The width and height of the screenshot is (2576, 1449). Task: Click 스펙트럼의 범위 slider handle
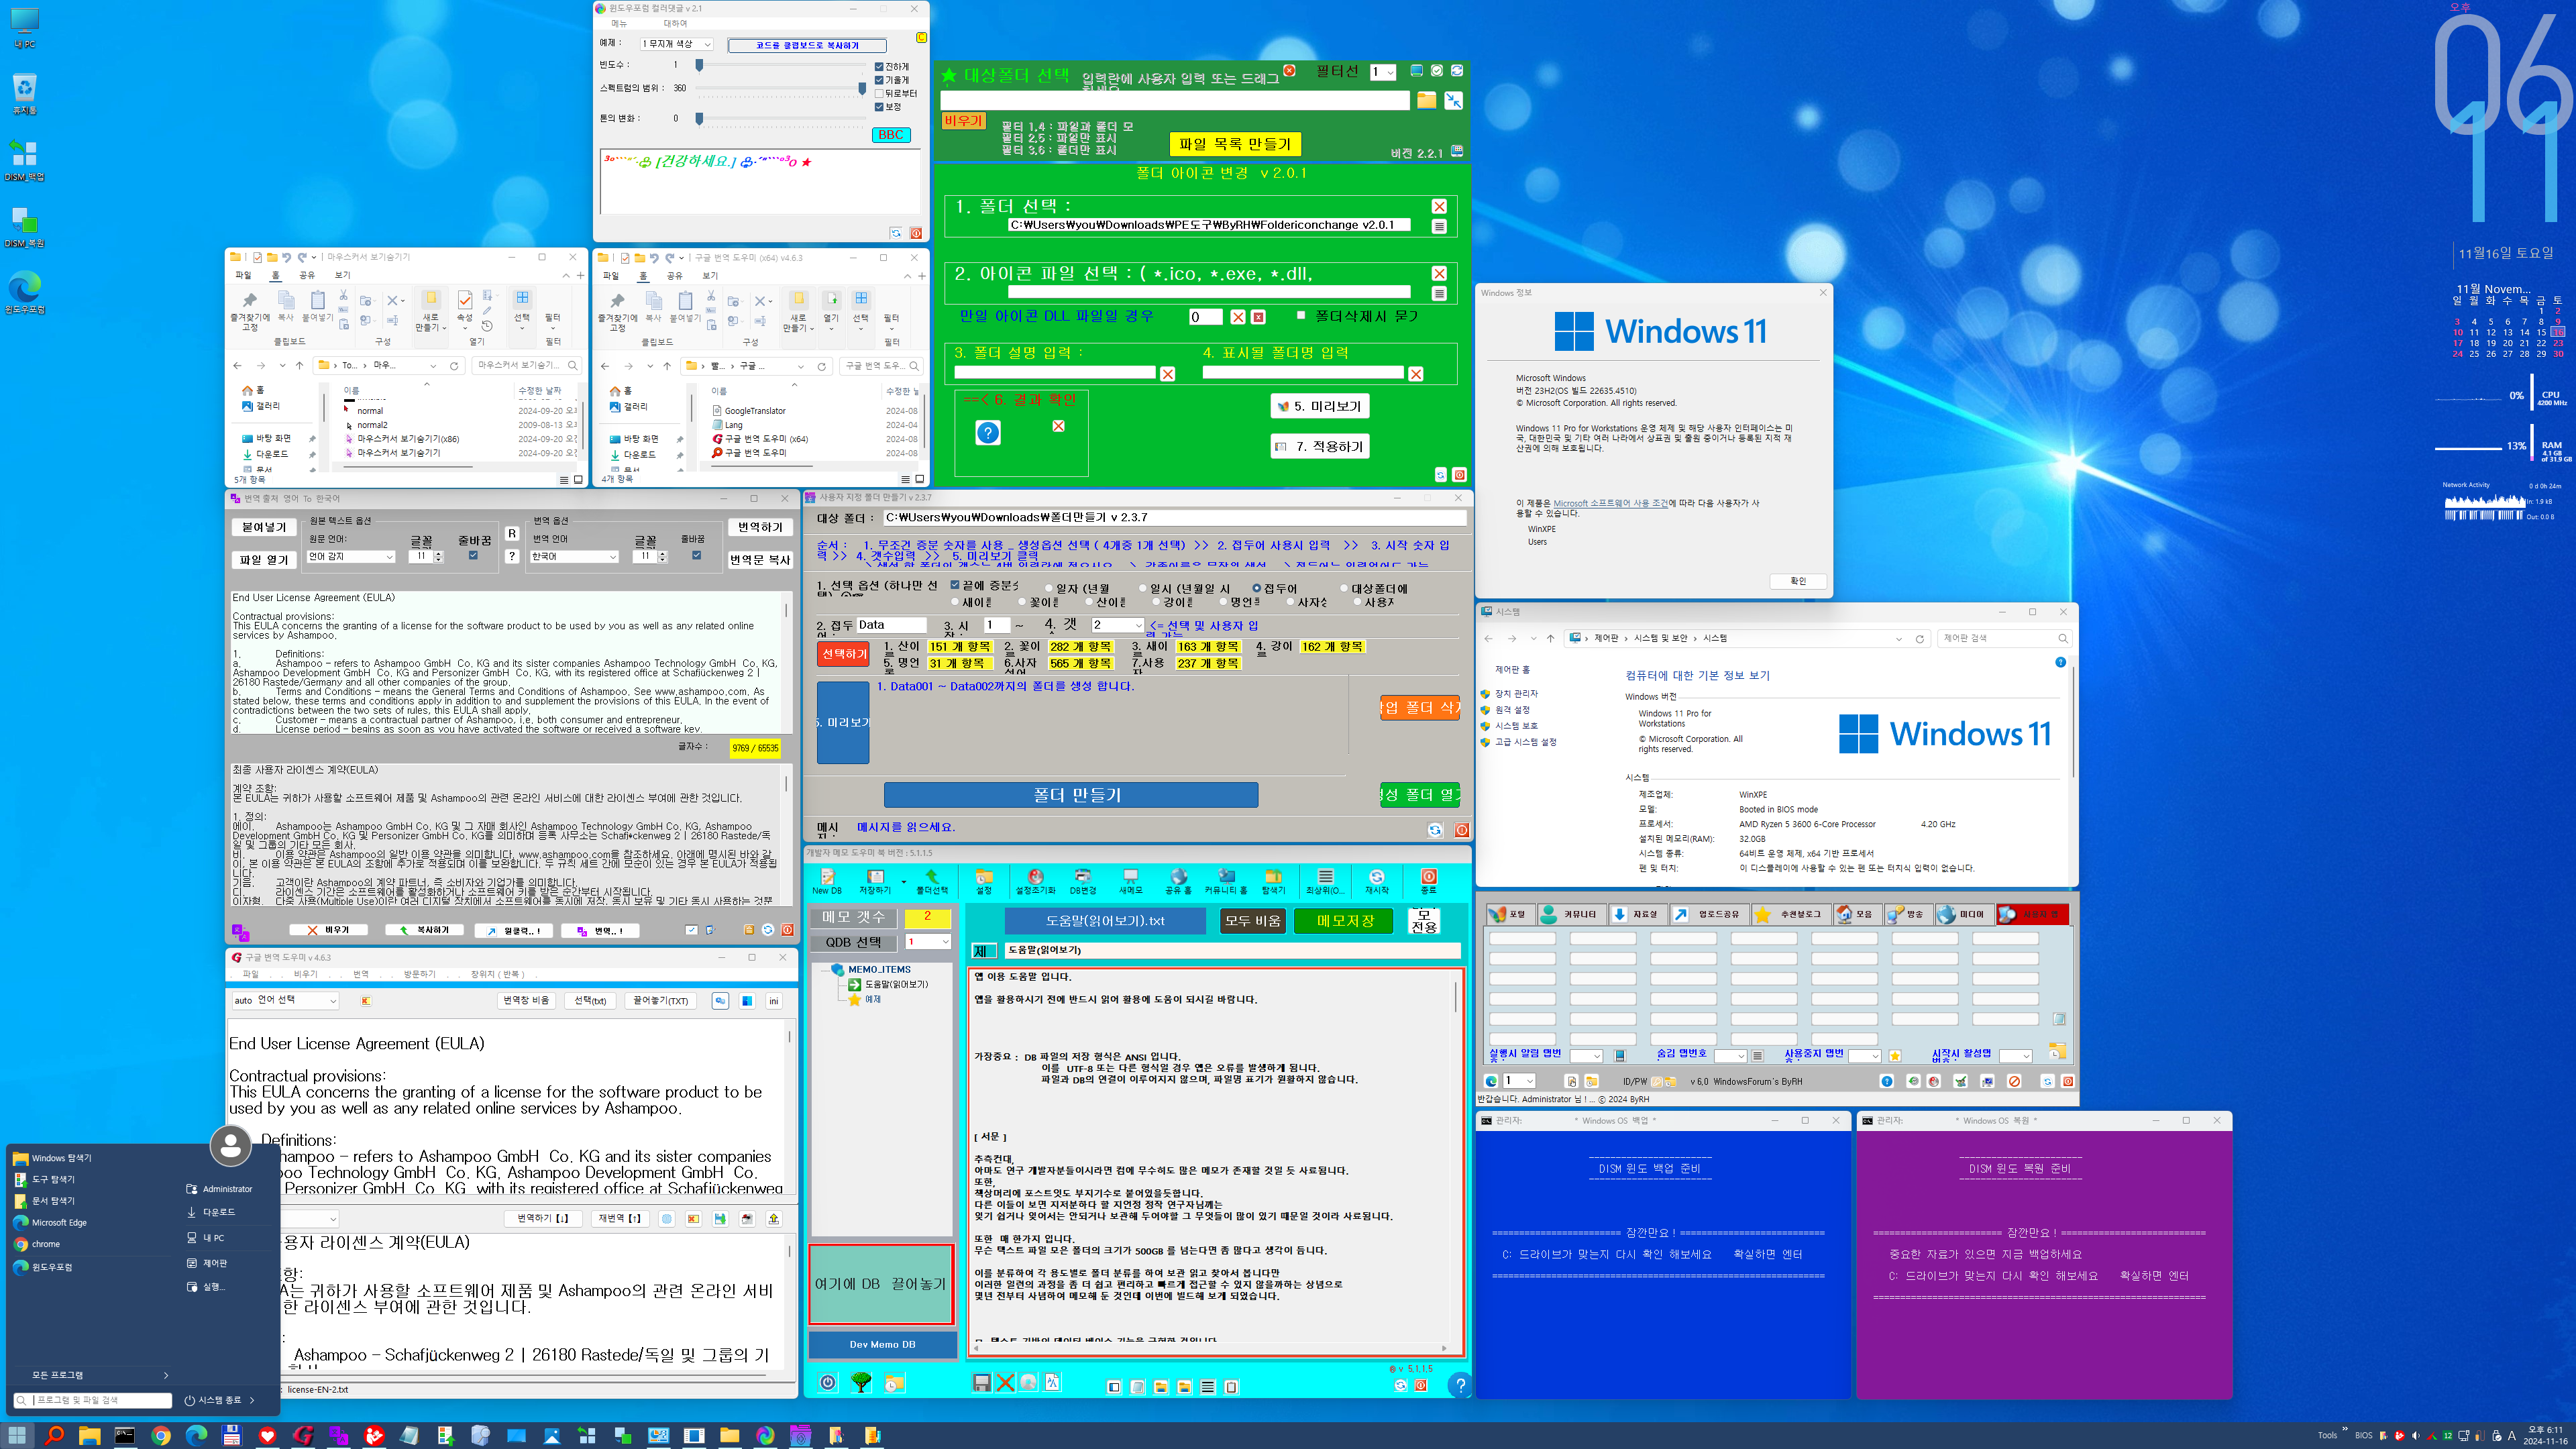(862, 88)
